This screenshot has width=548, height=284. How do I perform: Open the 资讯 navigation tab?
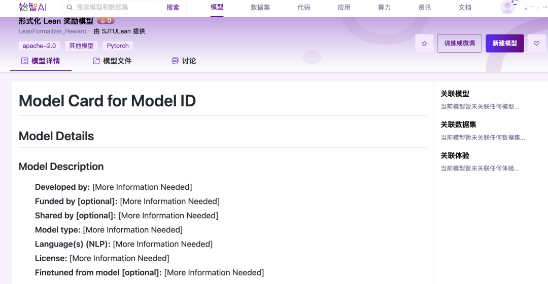tap(425, 7)
